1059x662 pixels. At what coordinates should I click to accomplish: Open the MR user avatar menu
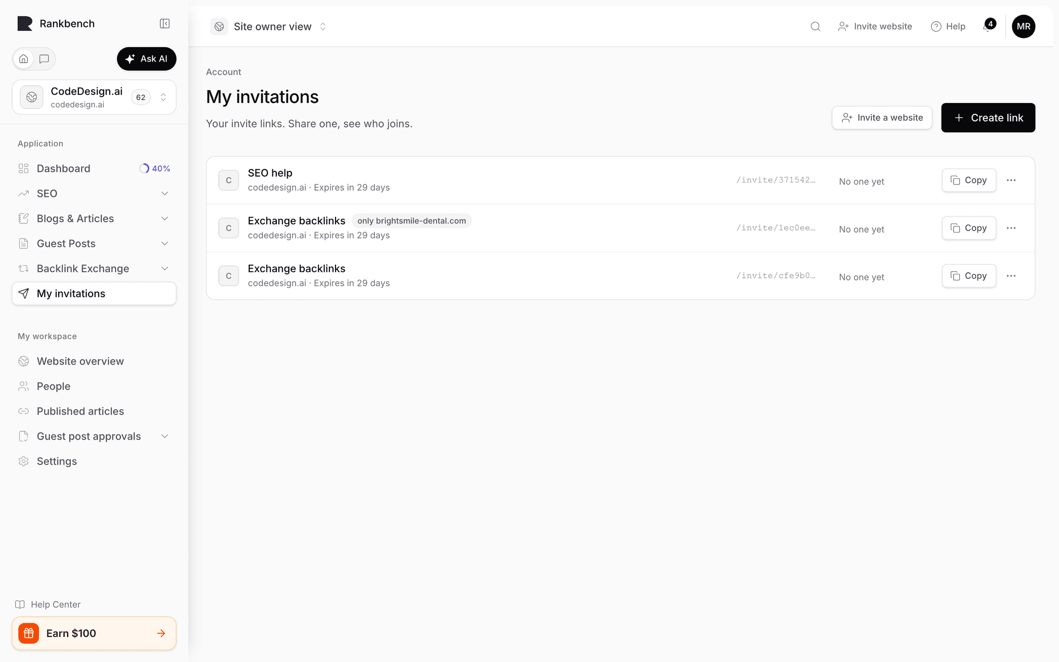click(x=1023, y=26)
